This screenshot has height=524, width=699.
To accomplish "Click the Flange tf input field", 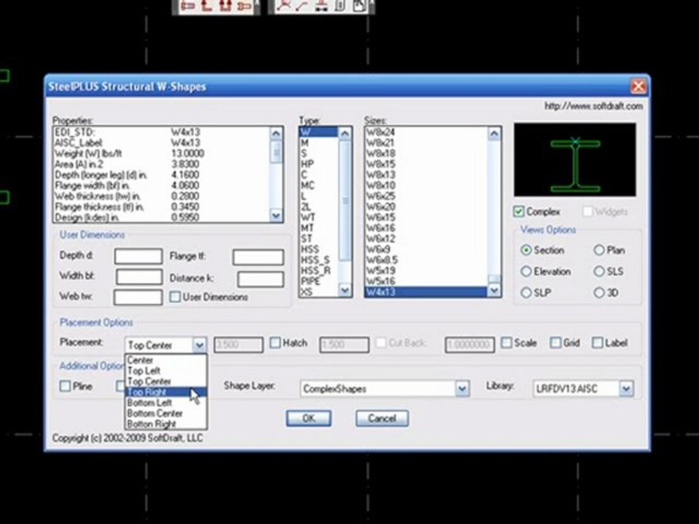I will (258, 257).
